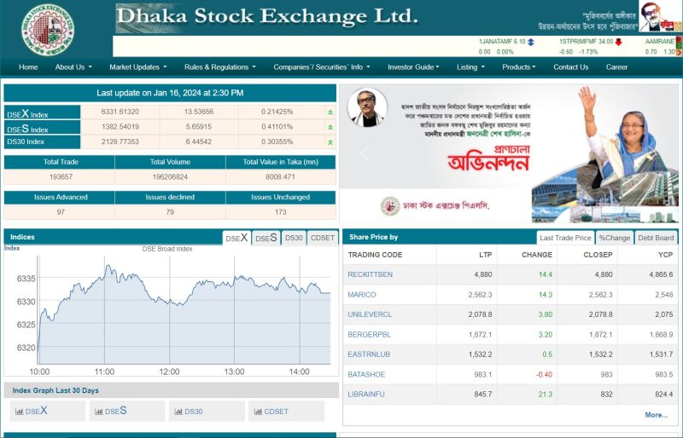Open the RECKITTBEN trading code link
This screenshot has height=438, width=683.
point(370,274)
